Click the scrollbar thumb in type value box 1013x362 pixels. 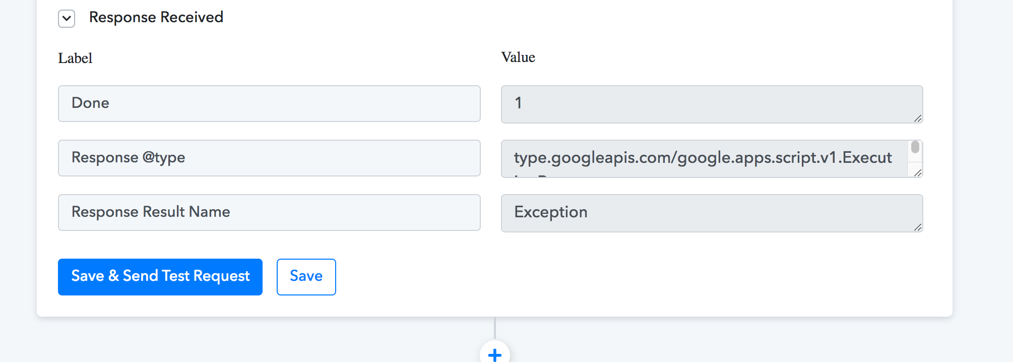click(x=915, y=147)
